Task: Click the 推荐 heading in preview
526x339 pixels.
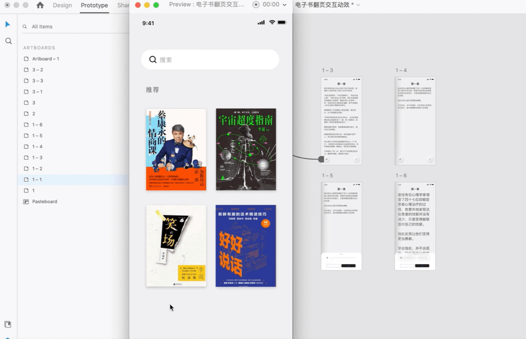Action: coord(153,90)
